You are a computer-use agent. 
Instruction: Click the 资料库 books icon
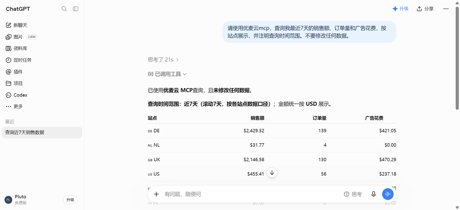9,48
